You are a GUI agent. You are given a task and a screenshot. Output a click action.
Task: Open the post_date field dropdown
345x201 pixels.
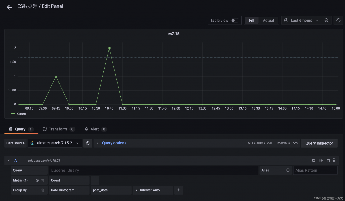pos(111,190)
